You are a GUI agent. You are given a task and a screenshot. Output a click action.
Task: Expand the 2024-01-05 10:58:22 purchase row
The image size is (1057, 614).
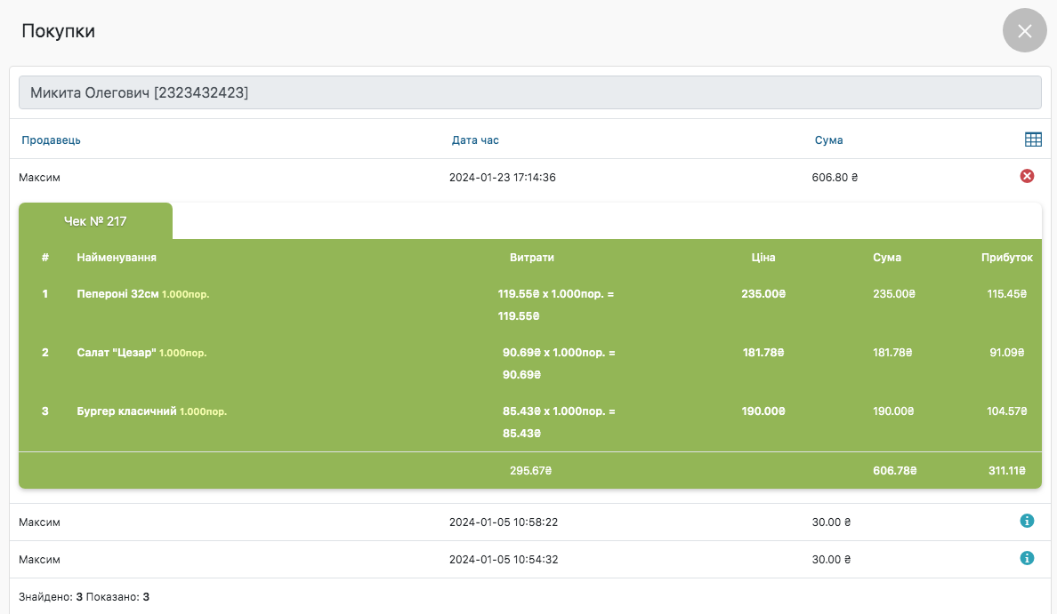pos(503,522)
